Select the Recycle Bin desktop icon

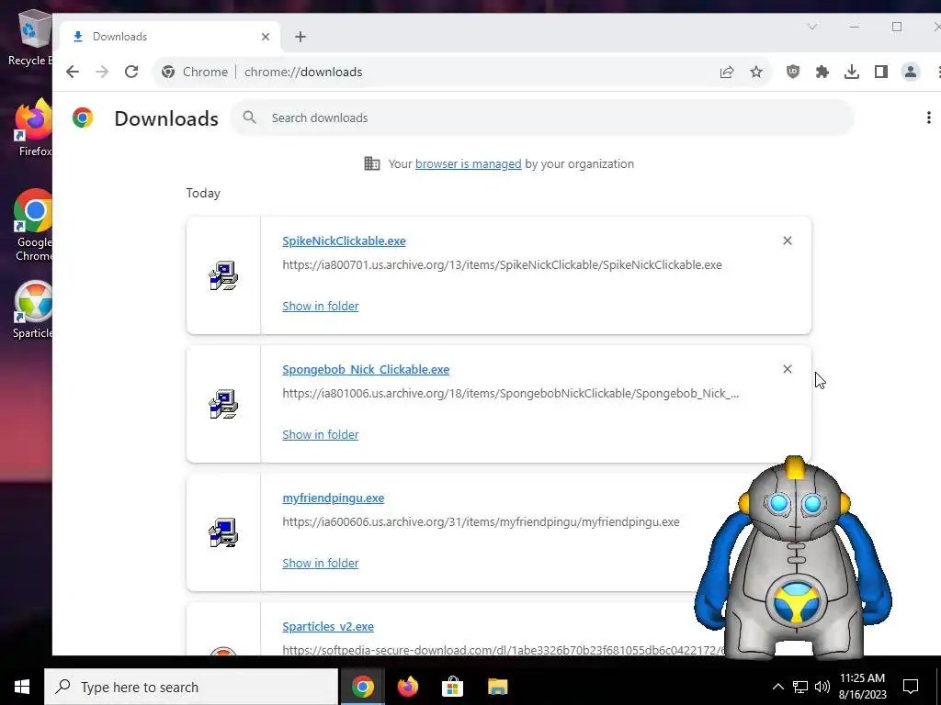pyautogui.click(x=30, y=39)
